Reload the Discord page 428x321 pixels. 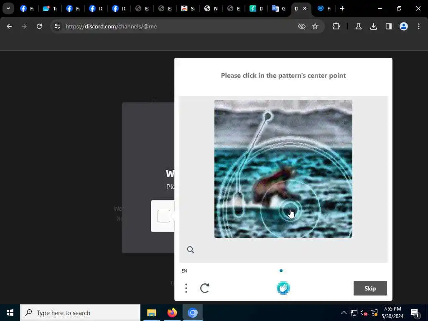[x=39, y=26]
